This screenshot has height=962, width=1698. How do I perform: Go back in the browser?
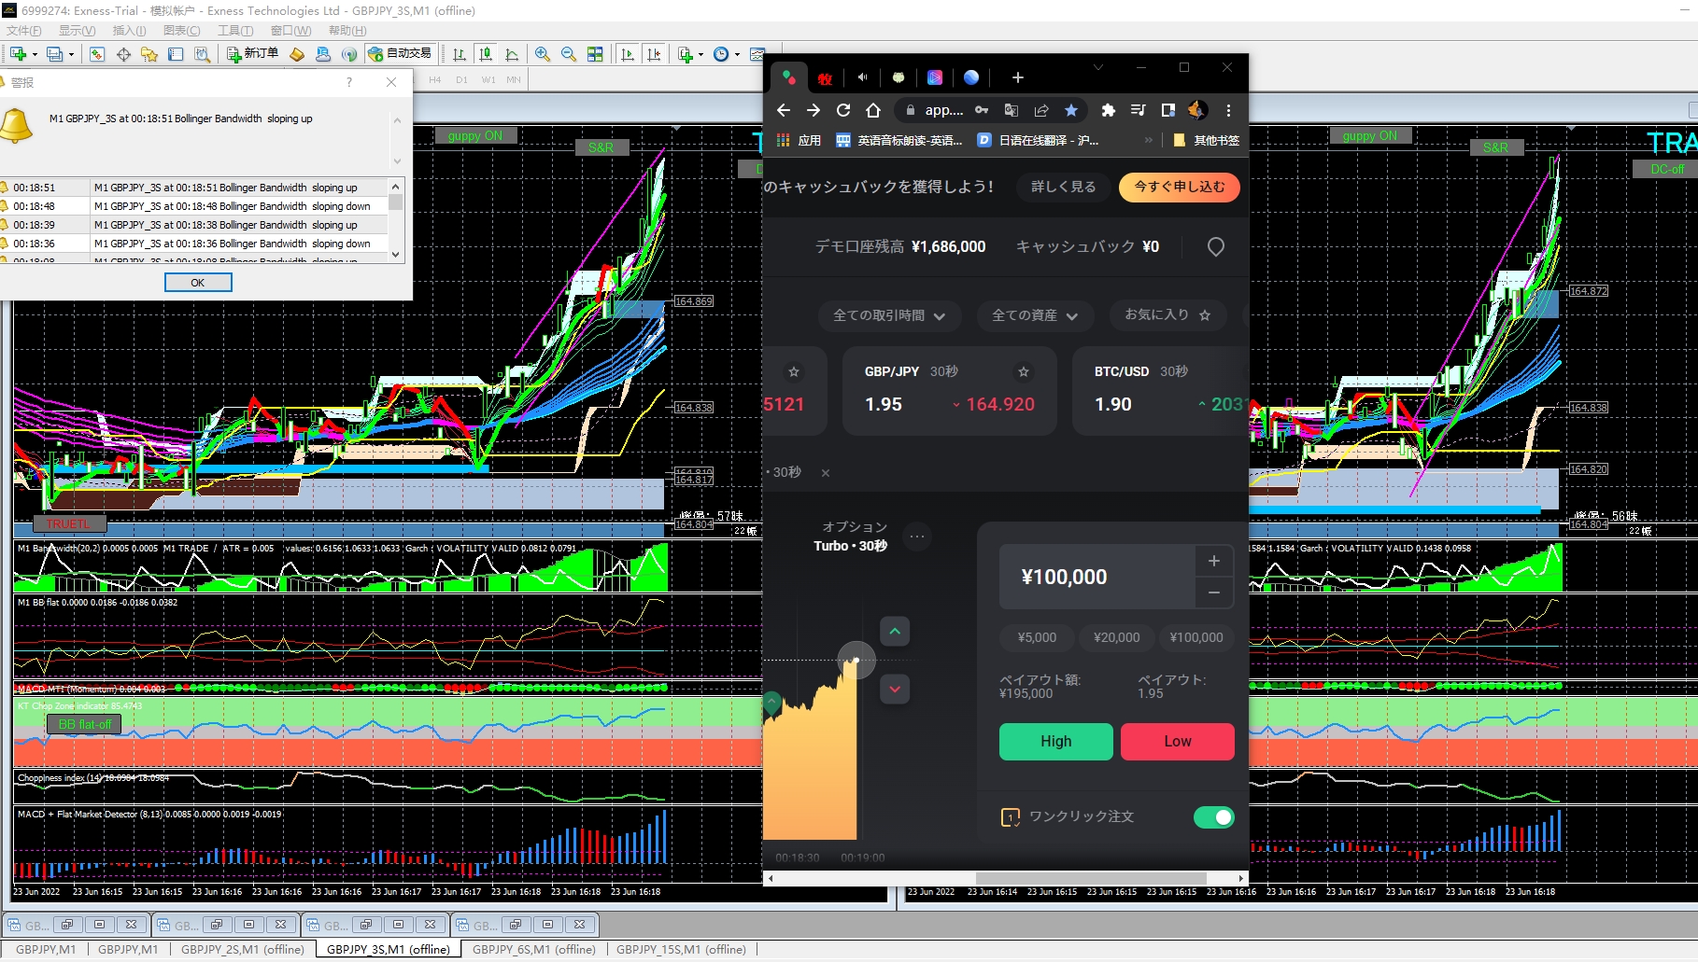(x=784, y=110)
